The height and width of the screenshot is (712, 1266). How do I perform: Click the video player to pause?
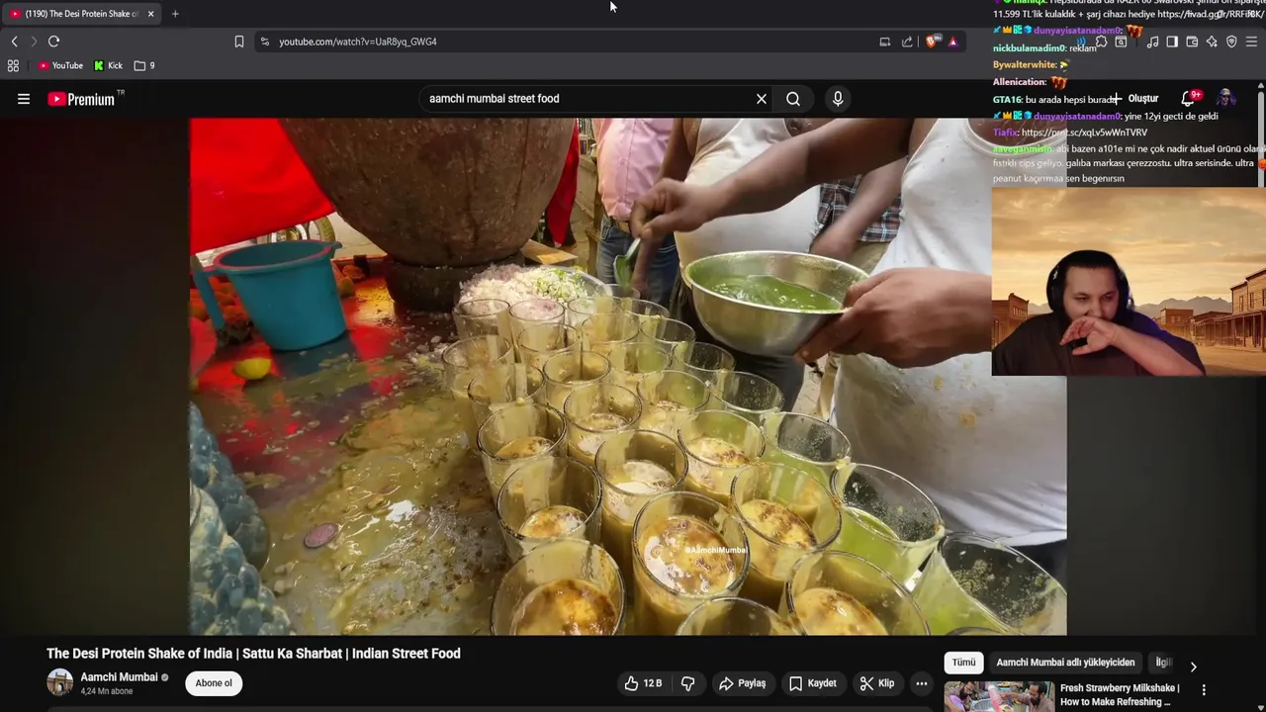[x=628, y=376]
